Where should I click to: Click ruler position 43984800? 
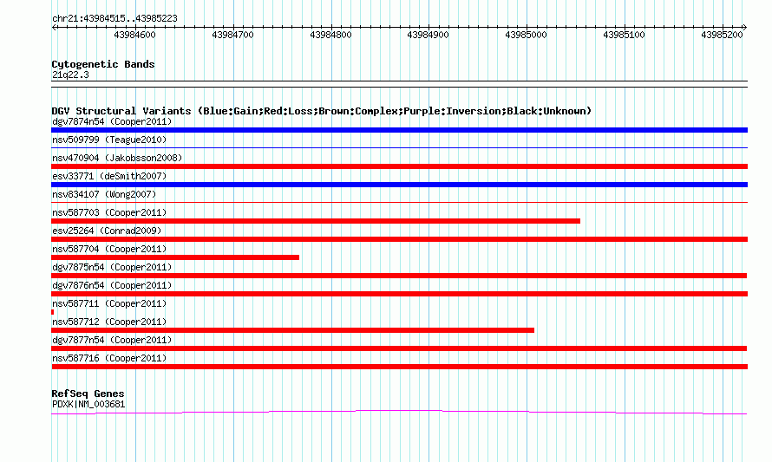330,35
